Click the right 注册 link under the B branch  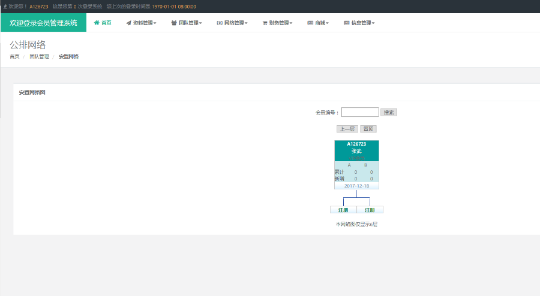[370, 210]
